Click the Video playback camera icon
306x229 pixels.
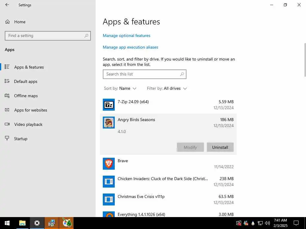coord(7,124)
